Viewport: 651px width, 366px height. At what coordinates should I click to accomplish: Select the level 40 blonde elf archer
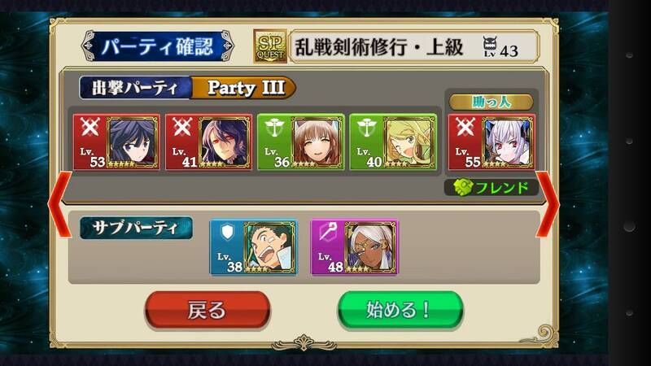[x=393, y=142]
